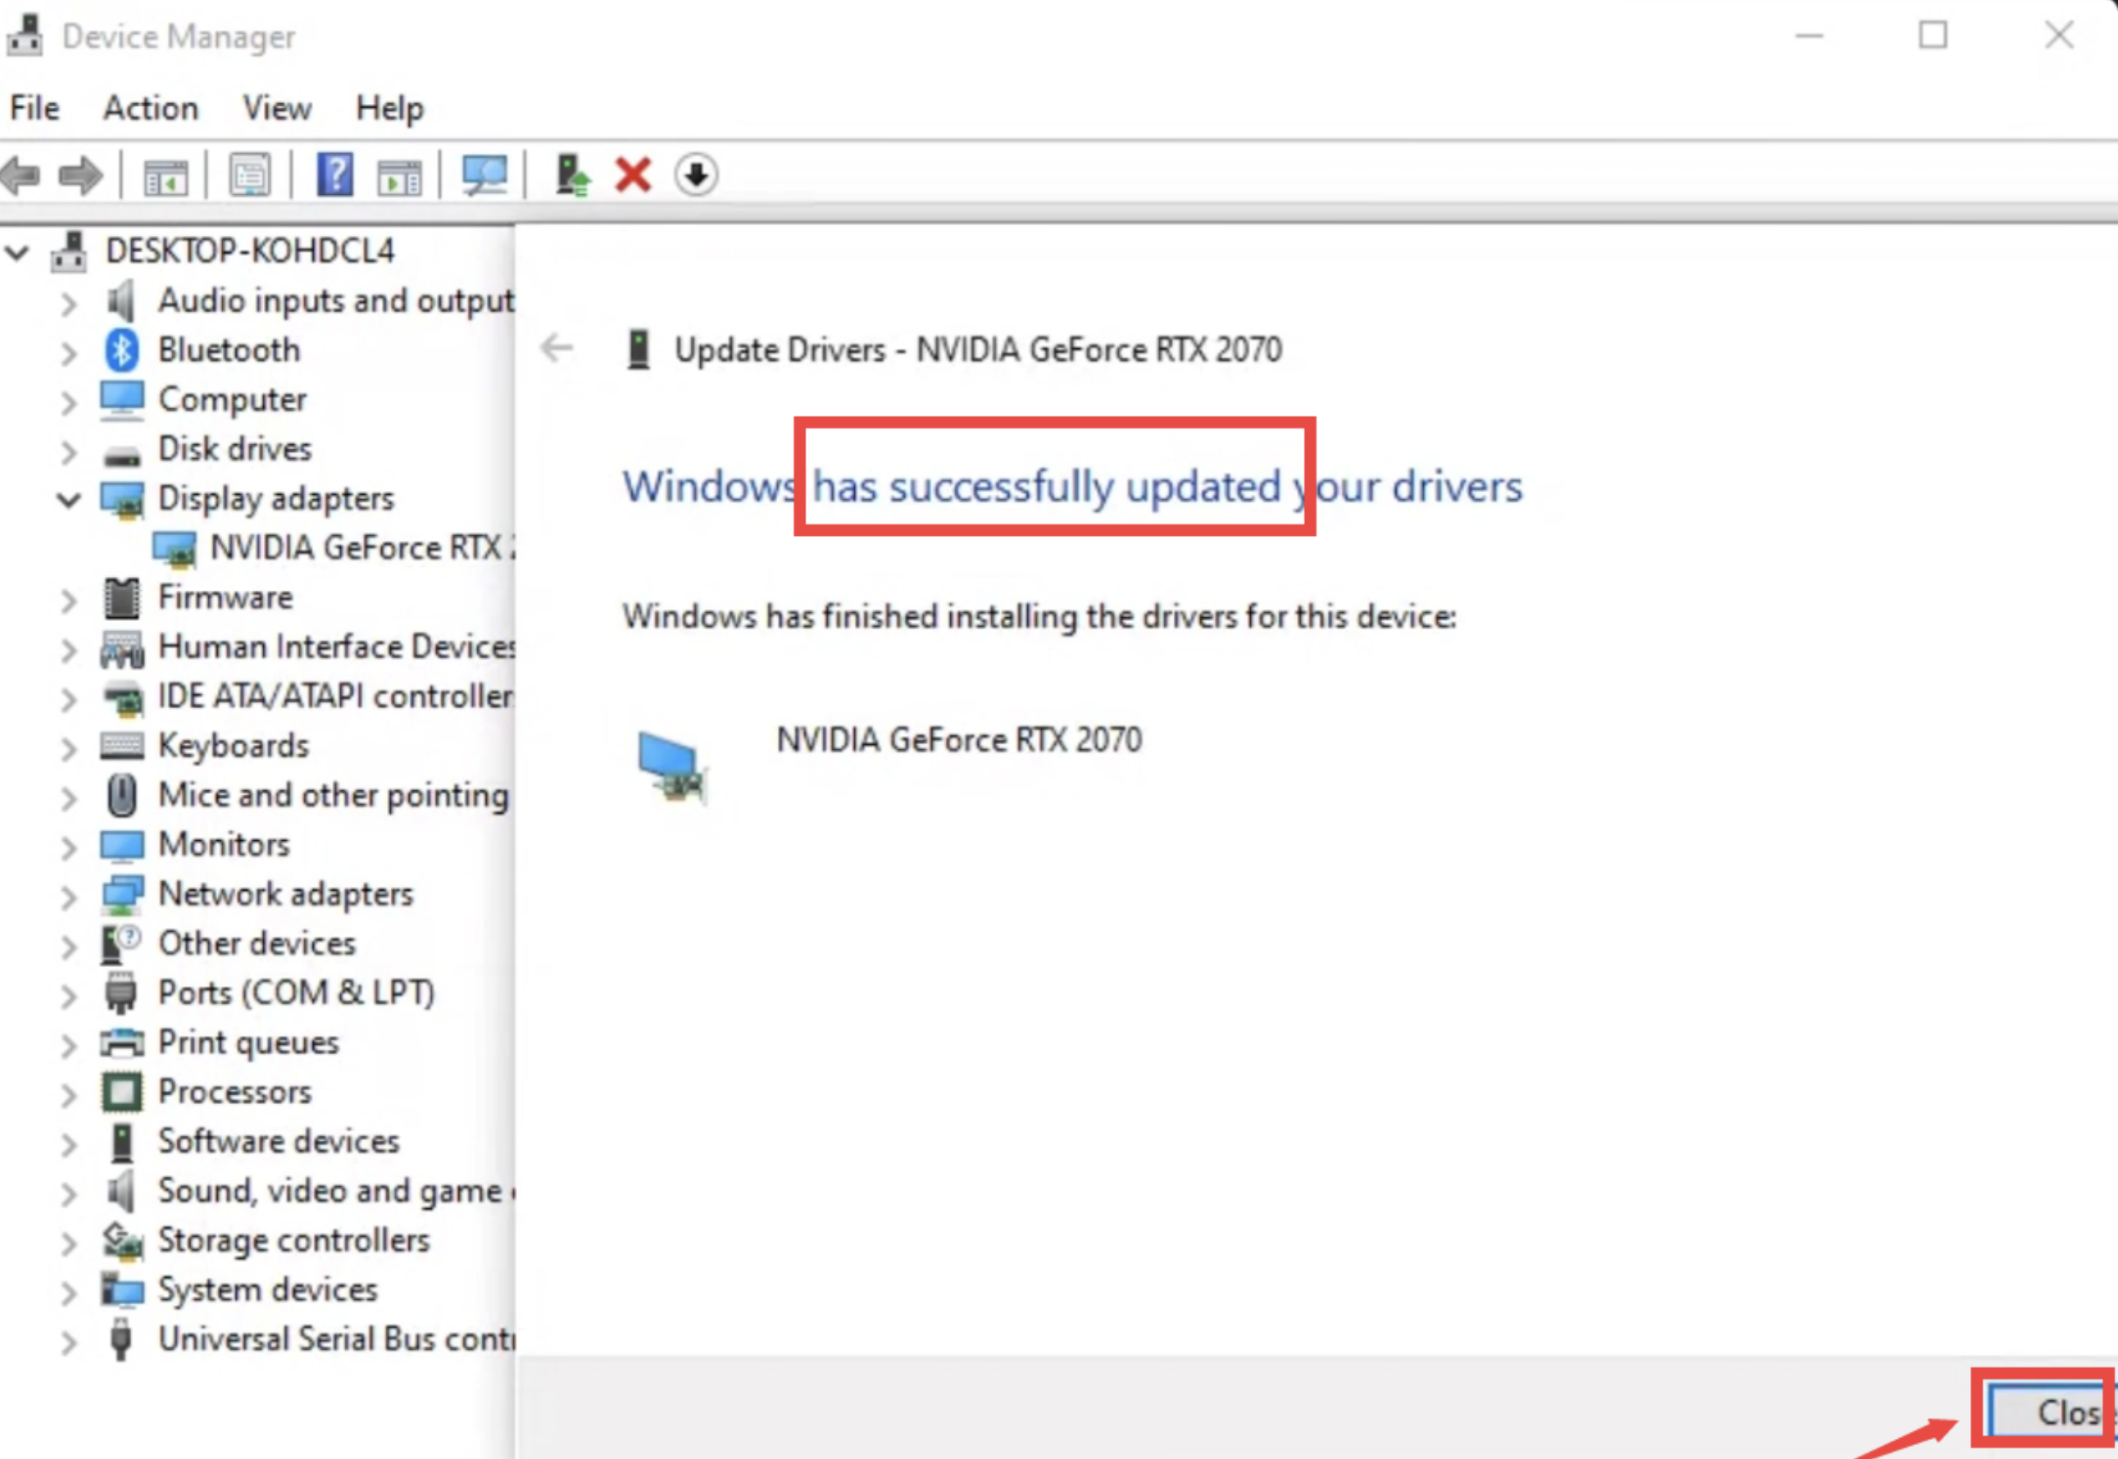Open the Help menu
2118x1459 pixels.
coord(389,108)
